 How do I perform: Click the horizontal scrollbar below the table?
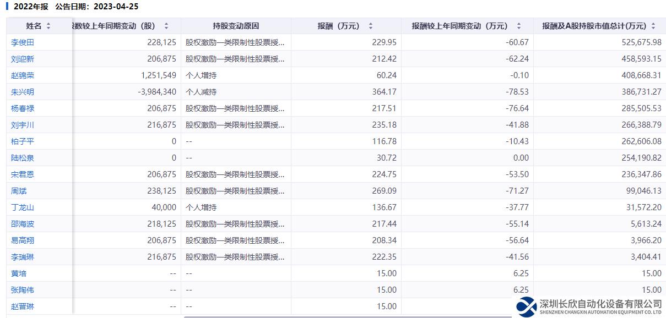(x=331, y=316)
